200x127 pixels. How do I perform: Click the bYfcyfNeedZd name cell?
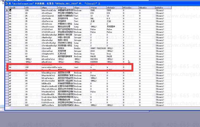[49, 94]
